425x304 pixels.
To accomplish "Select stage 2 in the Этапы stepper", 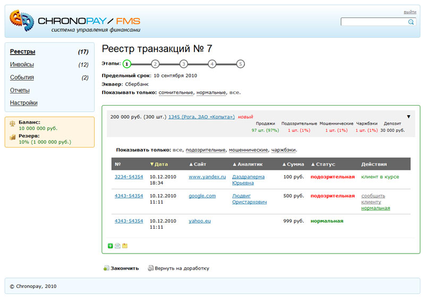I will click(155, 64).
